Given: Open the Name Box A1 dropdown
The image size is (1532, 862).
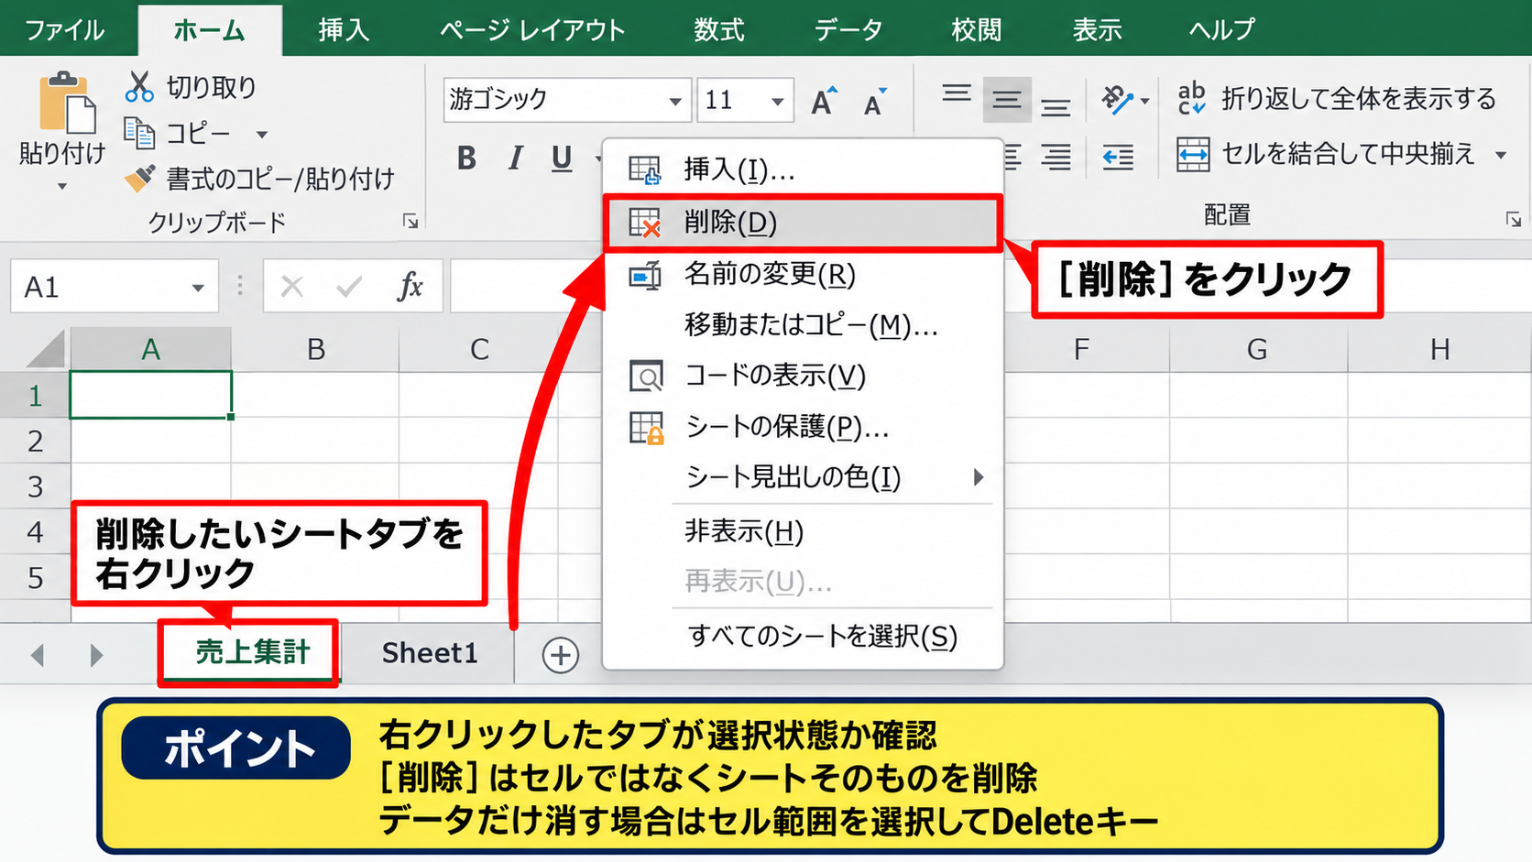Looking at the screenshot, I should pos(198,288).
